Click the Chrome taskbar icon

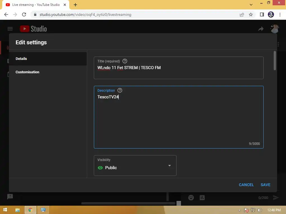(x=30, y=210)
